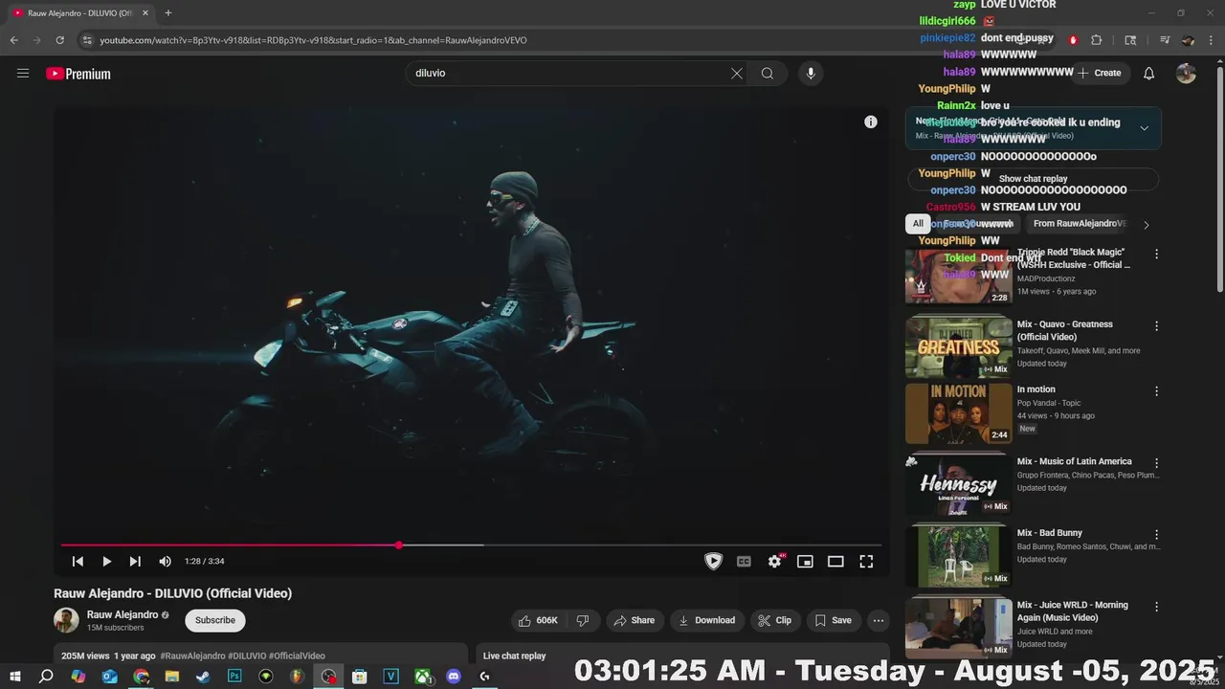Open player settings gear
This screenshot has height=689, width=1225.
tap(774, 562)
